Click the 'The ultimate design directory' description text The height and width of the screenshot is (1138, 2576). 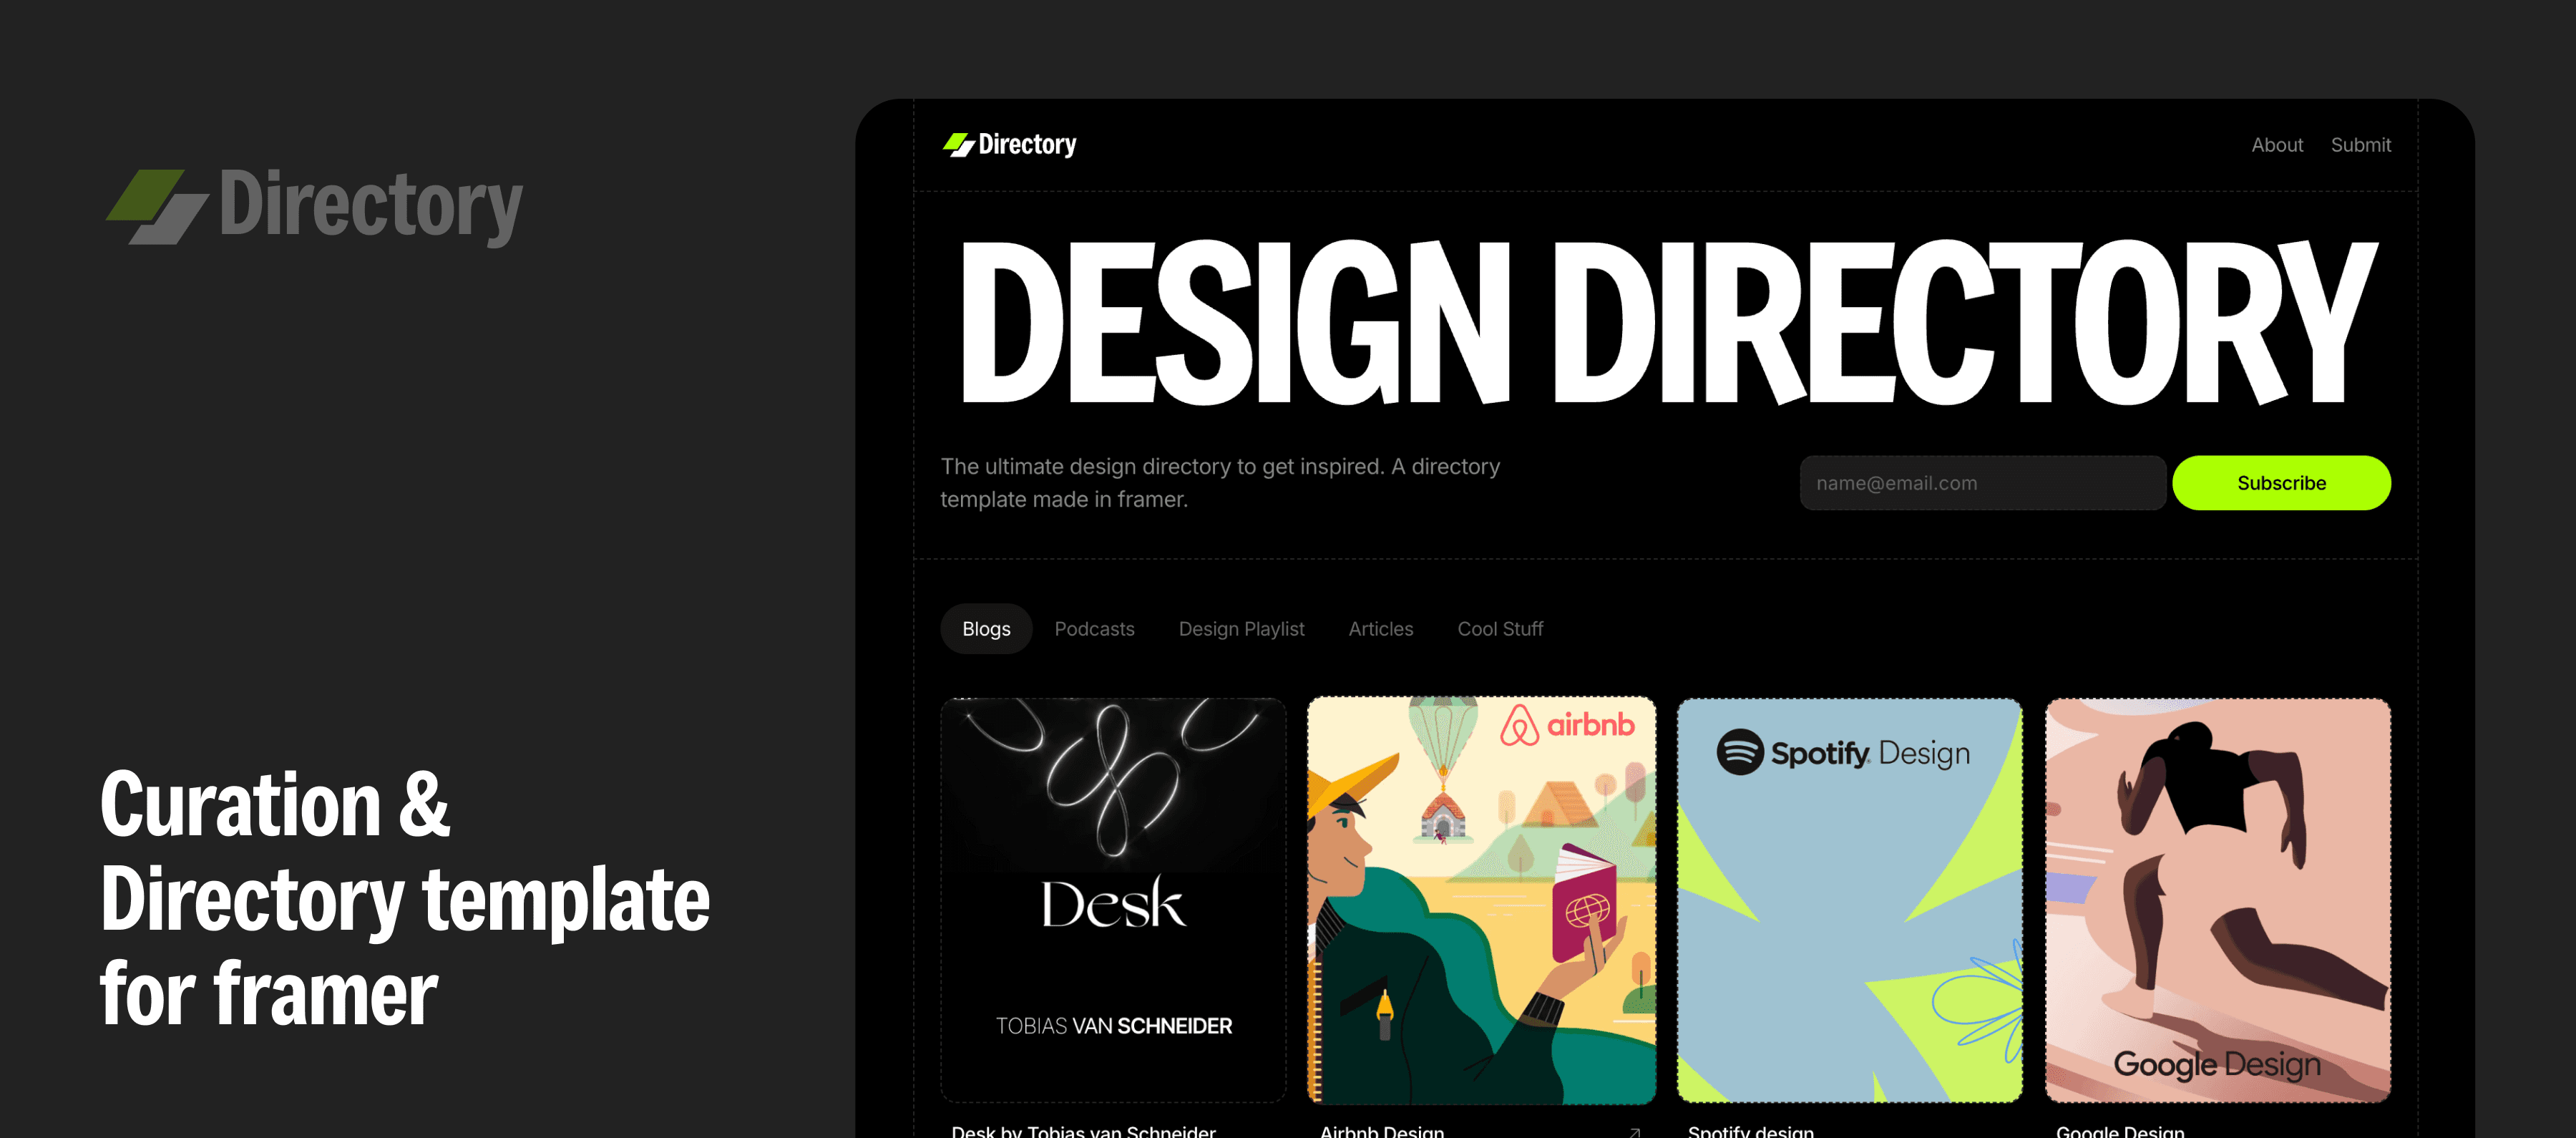pos(1220,483)
